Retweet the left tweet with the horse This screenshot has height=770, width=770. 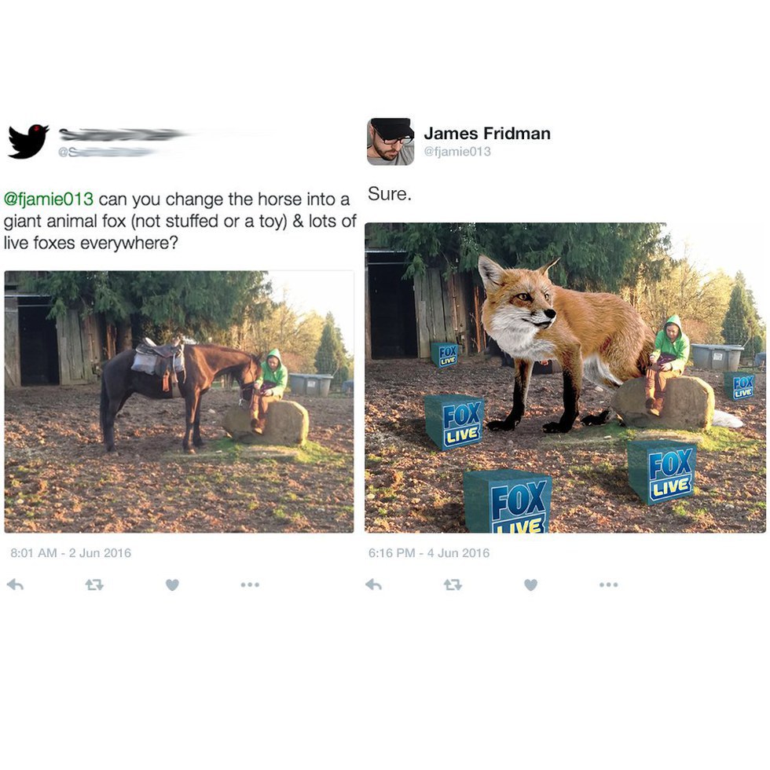(93, 585)
